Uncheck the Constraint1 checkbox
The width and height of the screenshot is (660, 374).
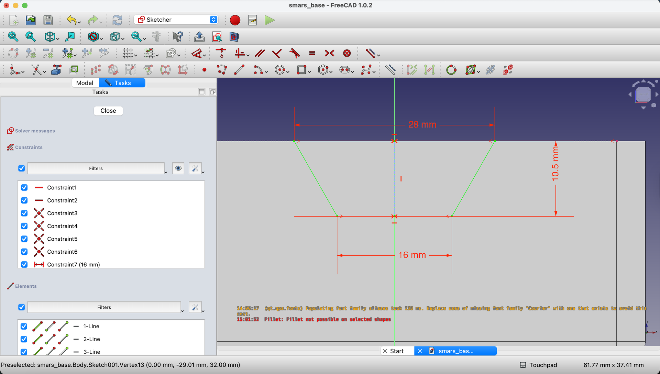pos(24,187)
